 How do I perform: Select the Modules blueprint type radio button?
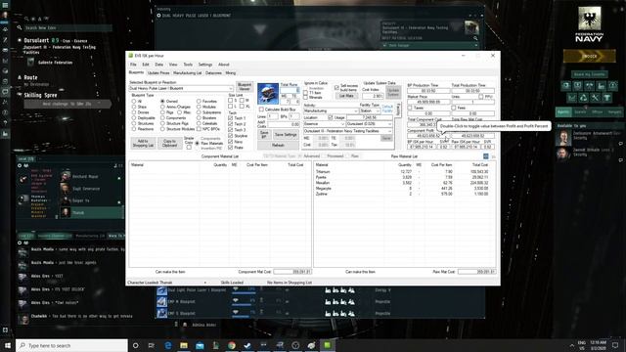click(x=199, y=107)
